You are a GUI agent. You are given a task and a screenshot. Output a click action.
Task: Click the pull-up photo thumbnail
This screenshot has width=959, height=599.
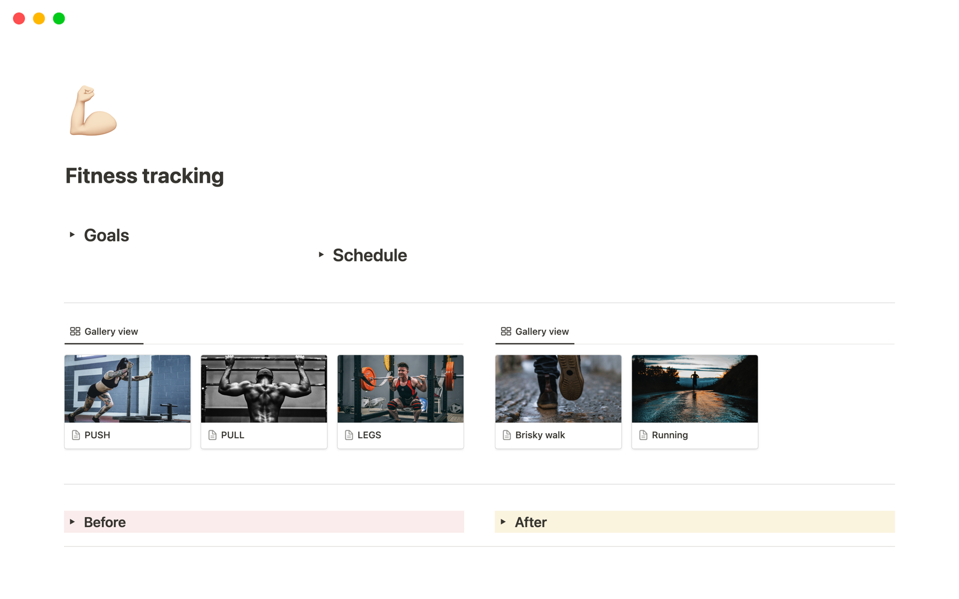coord(264,389)
